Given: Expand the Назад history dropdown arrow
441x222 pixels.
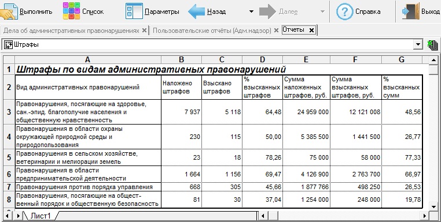Looking at the screenshot, I should (251, 12).
